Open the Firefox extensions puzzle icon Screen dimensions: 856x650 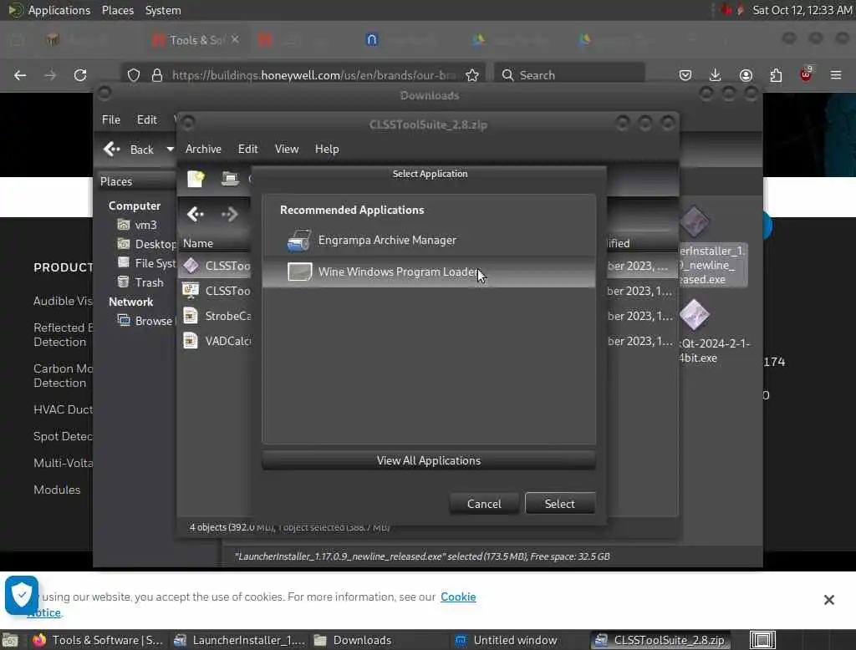[776, 75]
